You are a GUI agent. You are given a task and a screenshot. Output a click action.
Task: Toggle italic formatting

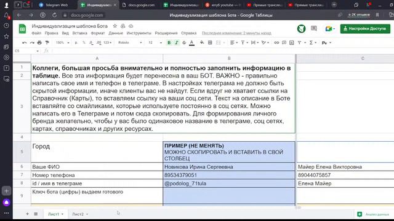[177, 43]
